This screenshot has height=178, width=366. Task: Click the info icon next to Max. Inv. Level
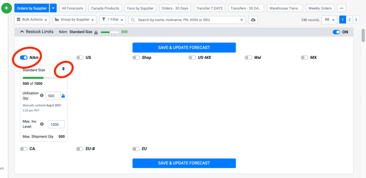pyautogui.click(x=42, y=124)
